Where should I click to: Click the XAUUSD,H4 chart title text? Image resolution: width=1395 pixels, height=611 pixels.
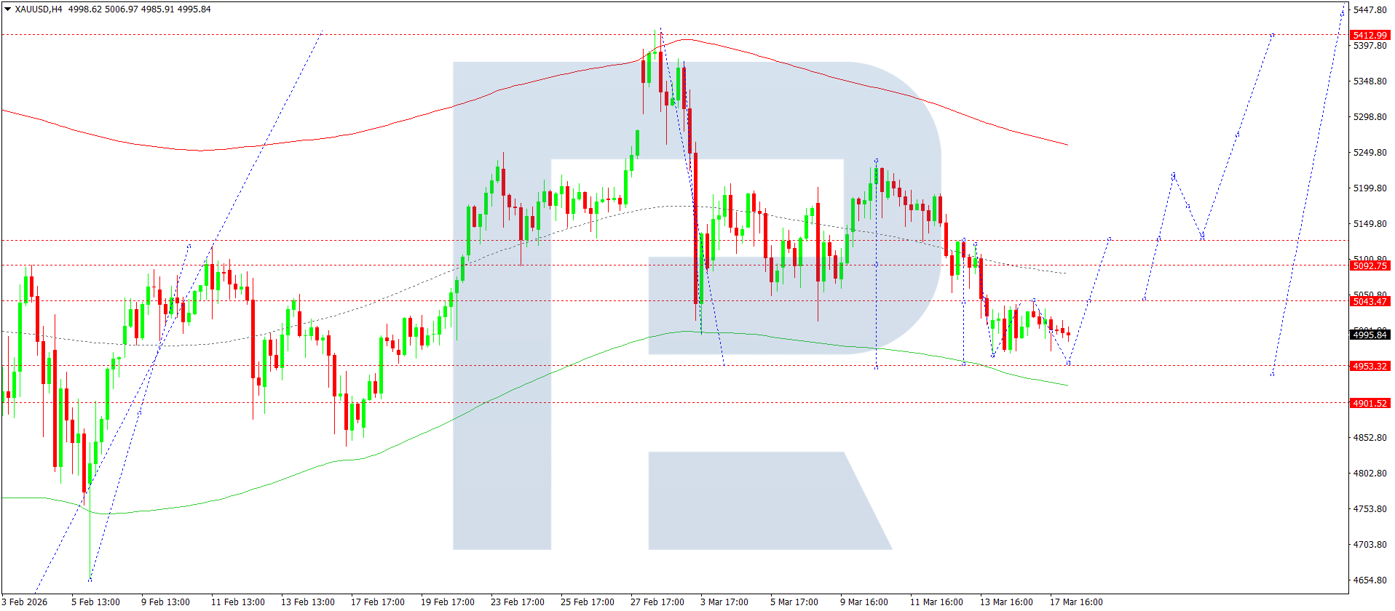pyautogui.click(x=39, y=9)
